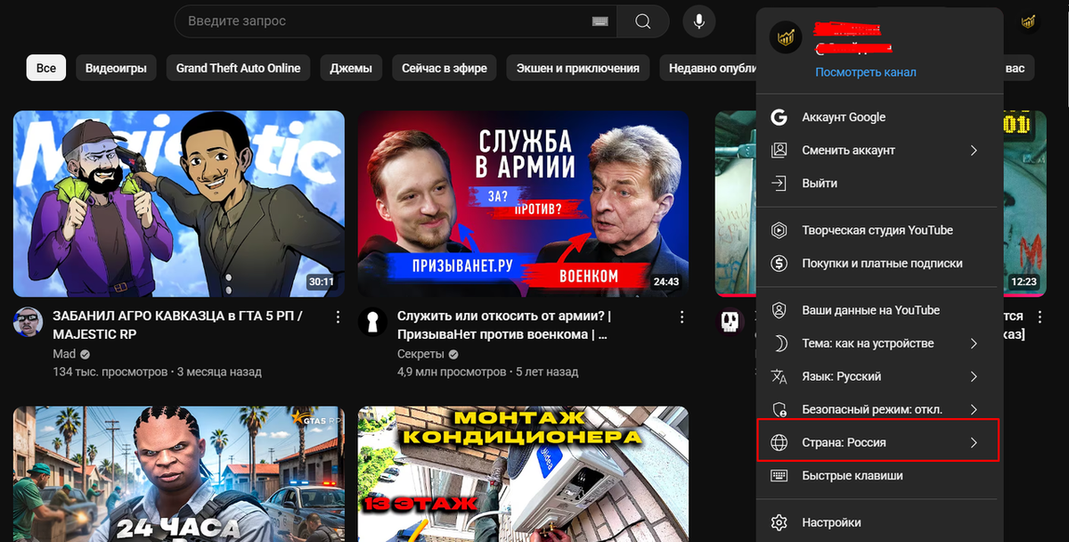Open the on-screen keyboard icon in search

(x=600, y=21)
